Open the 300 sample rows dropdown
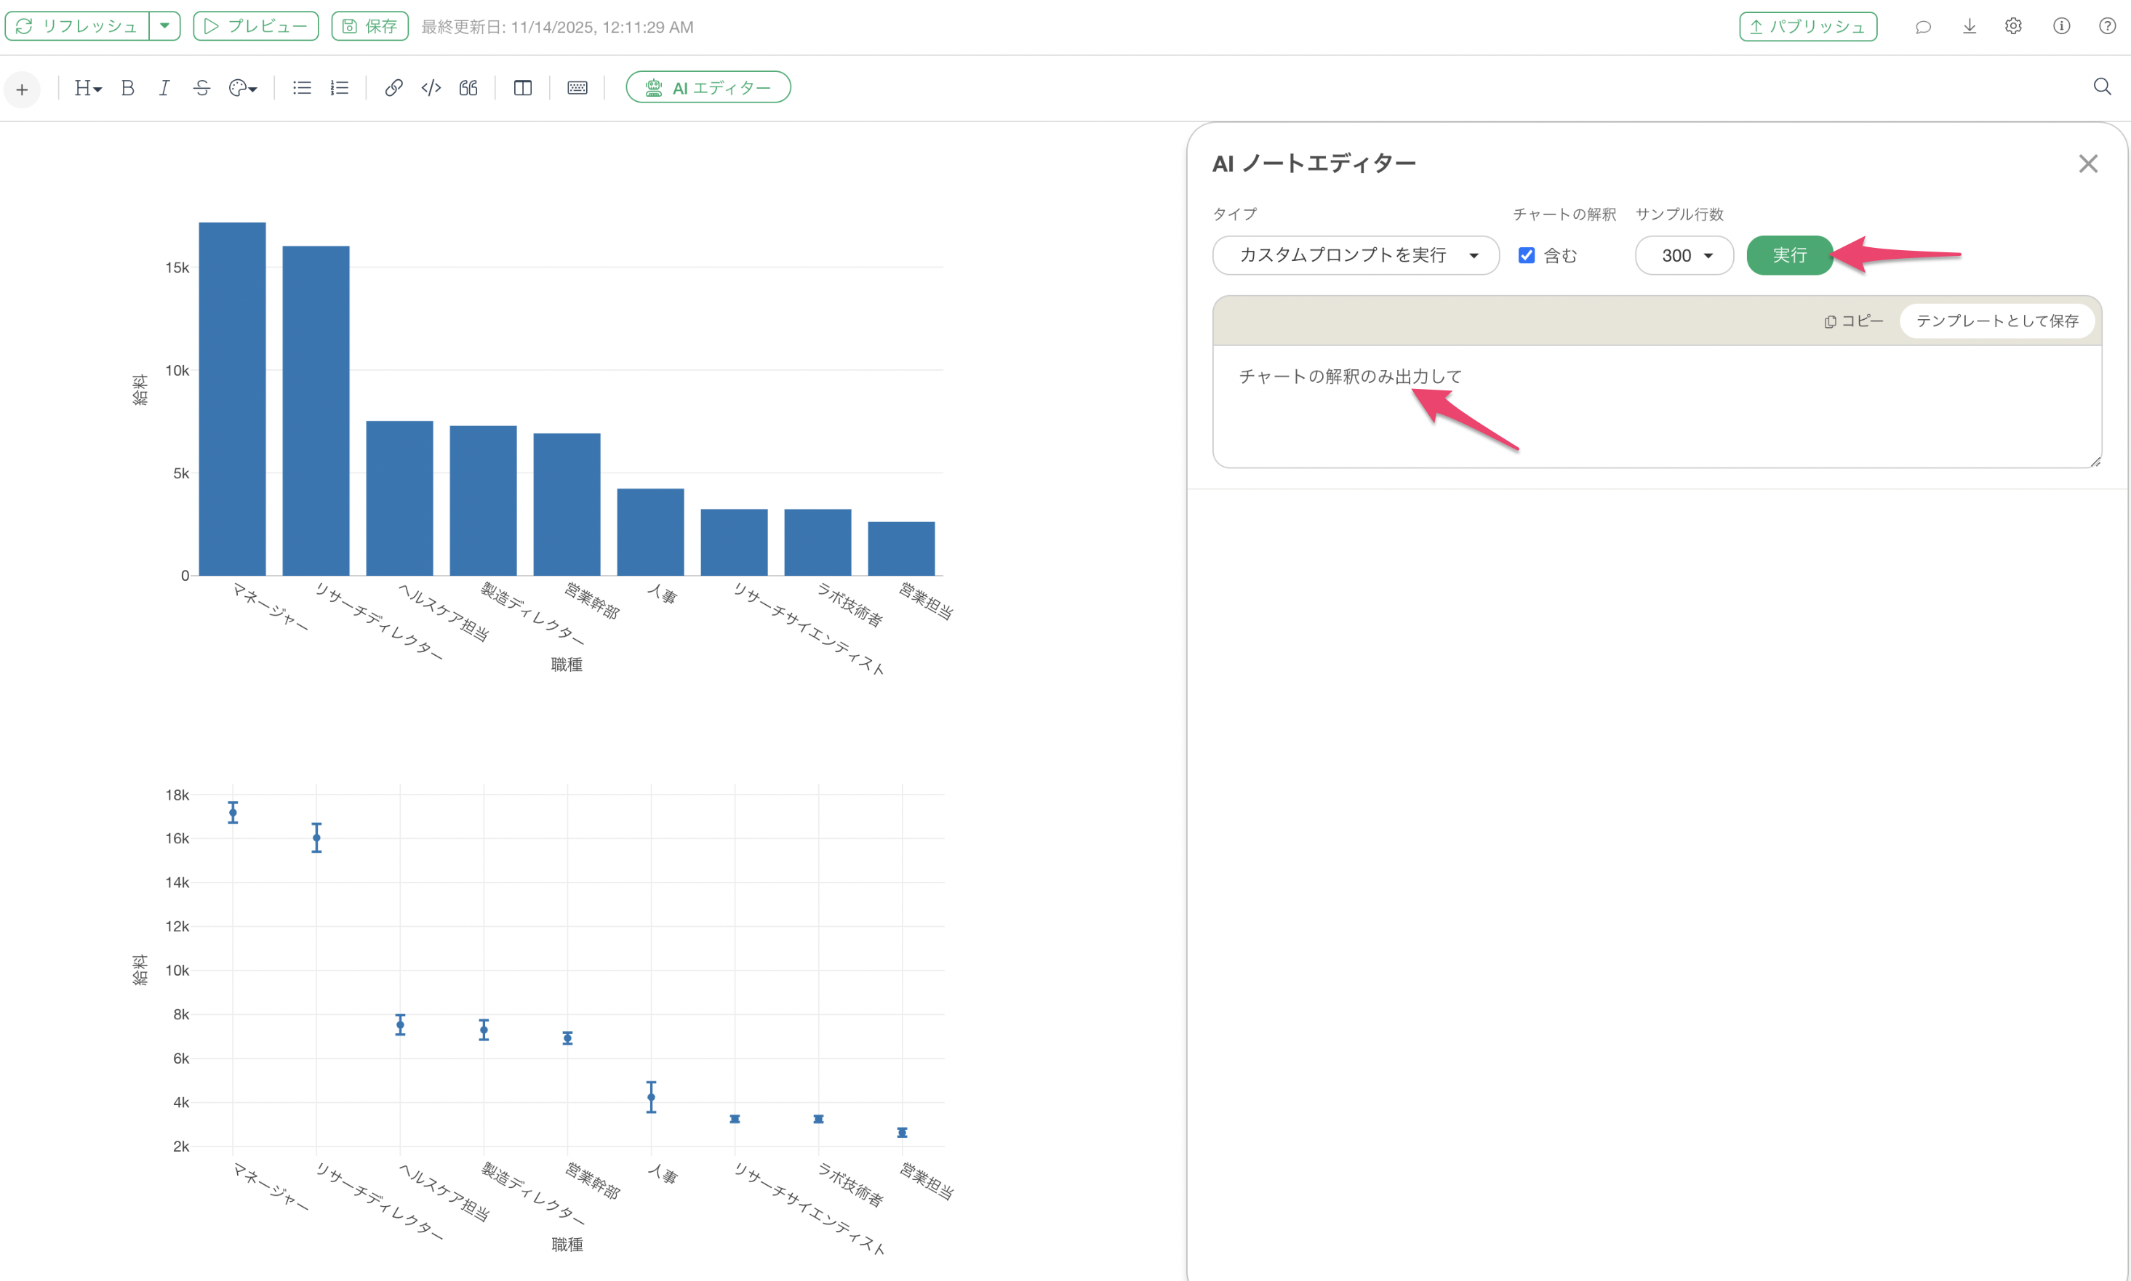This screenshot has height=1281, width=2131. 1684,255
